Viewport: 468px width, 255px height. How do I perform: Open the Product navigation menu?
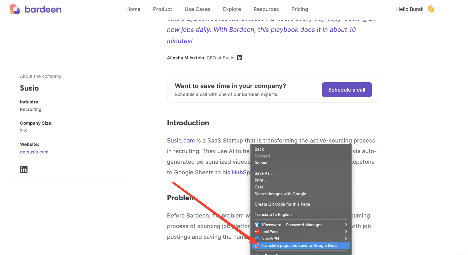tap(162, 9)
